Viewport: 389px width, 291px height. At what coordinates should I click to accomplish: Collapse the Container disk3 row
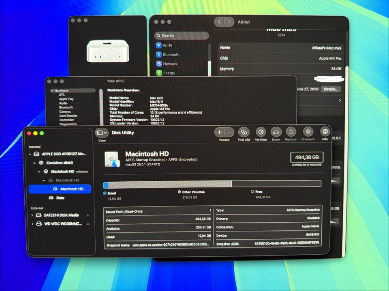coord(34,163)
